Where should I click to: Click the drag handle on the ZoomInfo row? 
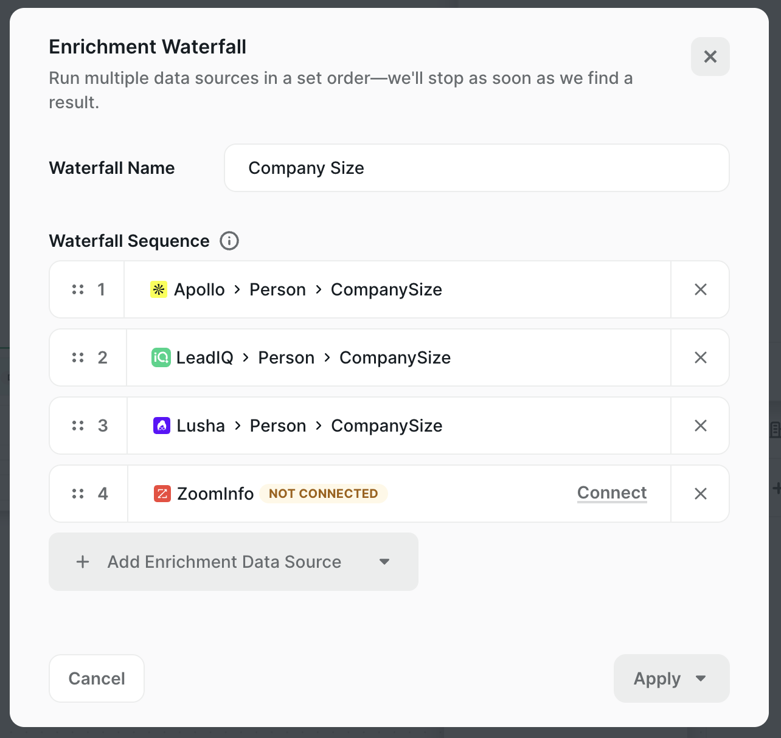click(x=78, y=494)
